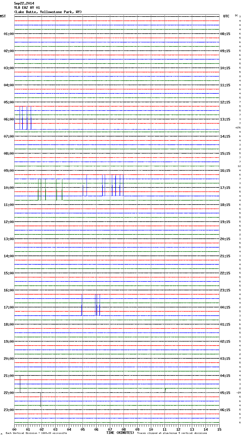Click minute 15 on the time axis
Viewport: 242px width, 437px height.
point(219,429)
